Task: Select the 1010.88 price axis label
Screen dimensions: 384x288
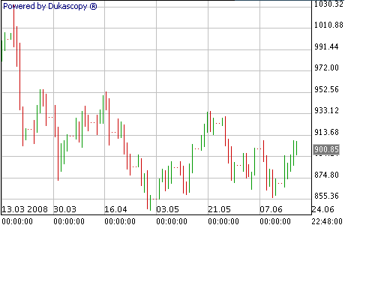Action: click(x=328, y=25)
